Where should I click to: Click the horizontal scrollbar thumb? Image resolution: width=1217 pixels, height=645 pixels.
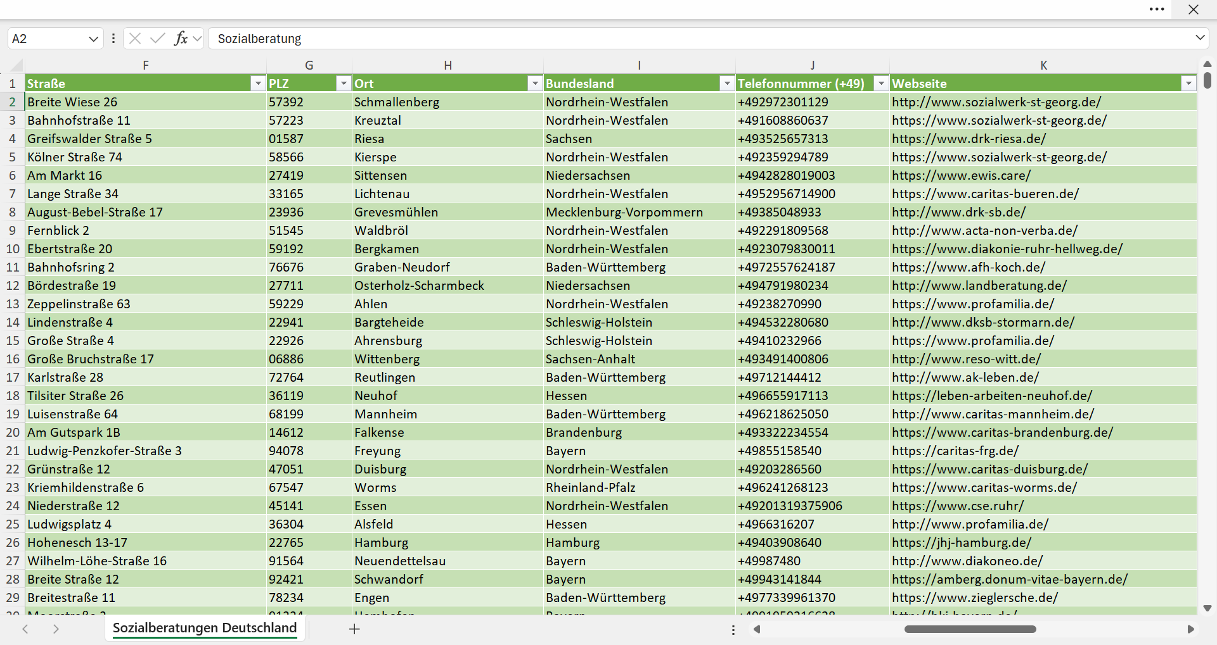coord(970,629)
